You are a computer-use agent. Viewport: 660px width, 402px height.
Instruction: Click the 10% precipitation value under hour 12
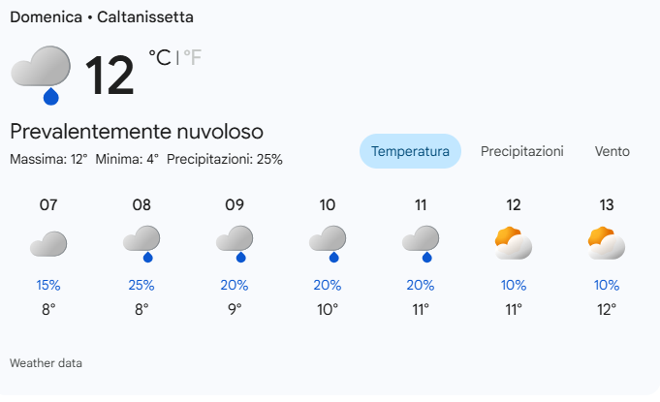[514, 285]
